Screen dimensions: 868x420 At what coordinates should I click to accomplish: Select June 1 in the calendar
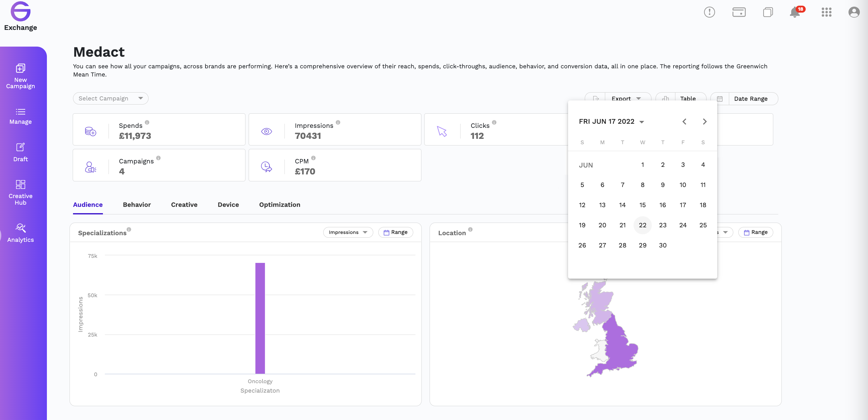(x=642, y=165)
